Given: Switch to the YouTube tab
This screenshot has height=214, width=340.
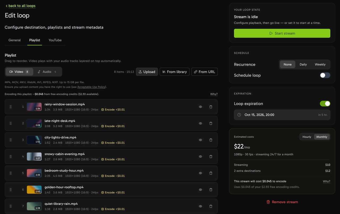Looking at the screenshot, I should point(55,40).
